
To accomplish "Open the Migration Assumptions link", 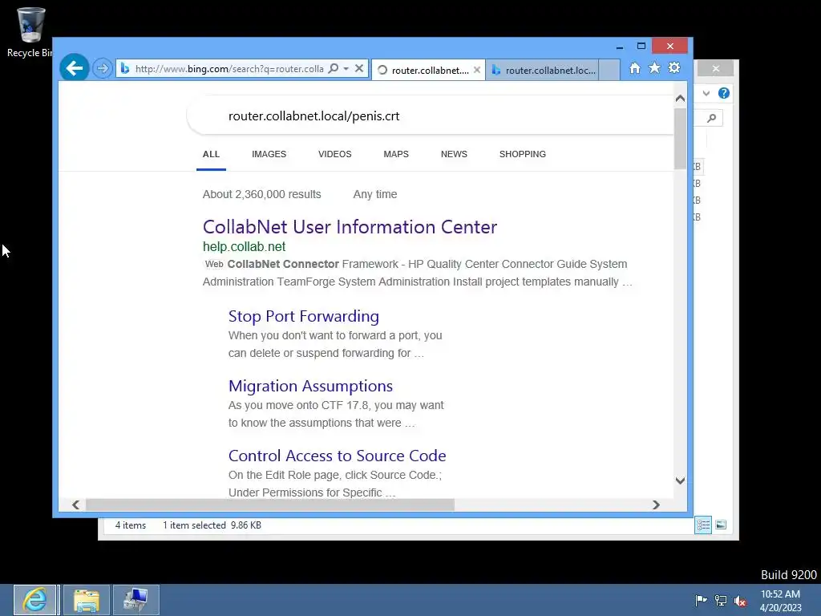I will click(x=310, y=386).
